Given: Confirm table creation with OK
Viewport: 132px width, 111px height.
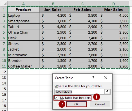Looking at the screenshot, I should [x=76, y=104].
